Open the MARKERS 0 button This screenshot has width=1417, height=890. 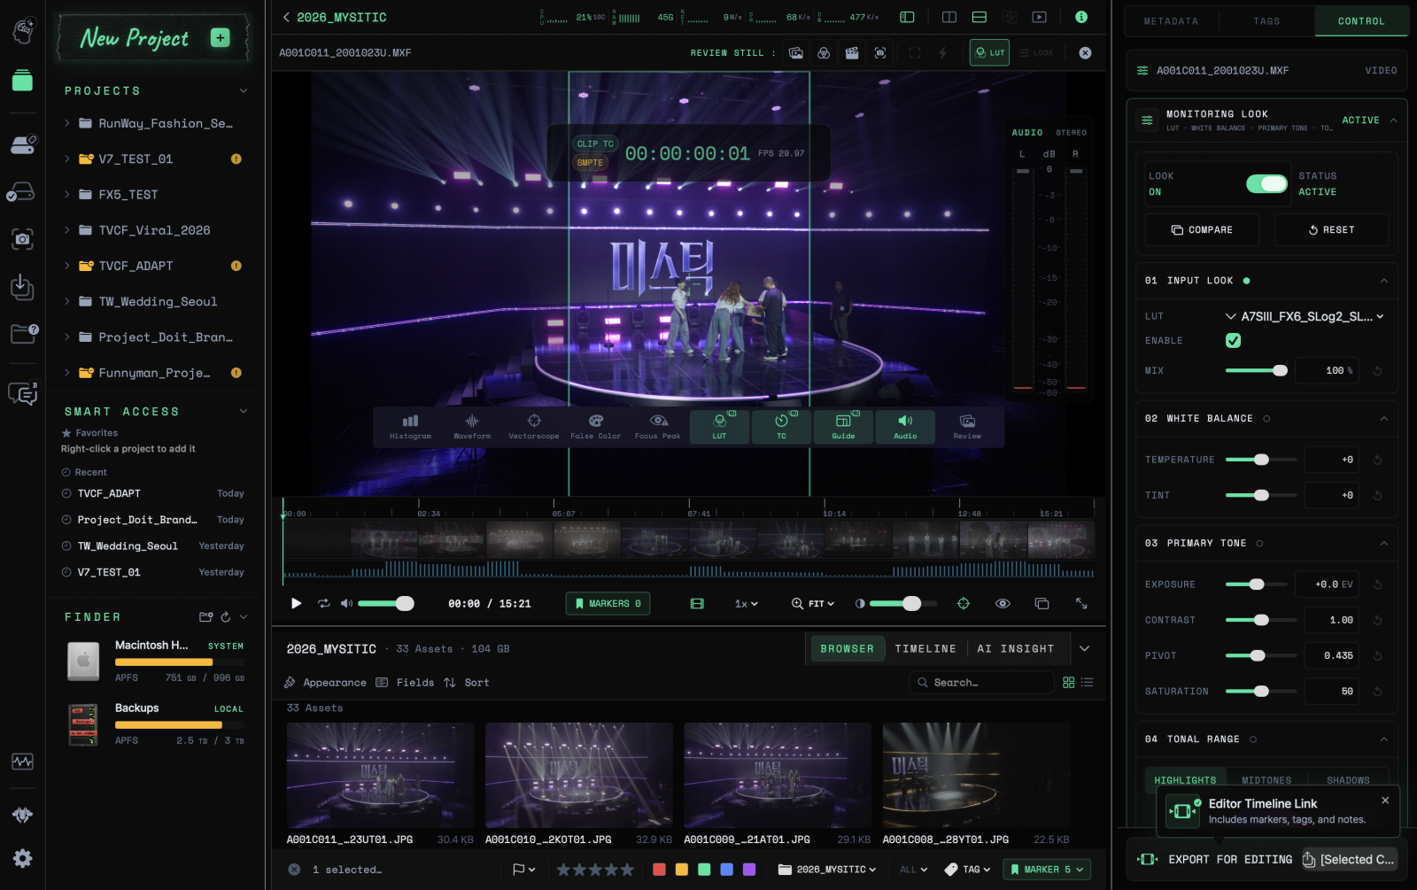(608, 603)
